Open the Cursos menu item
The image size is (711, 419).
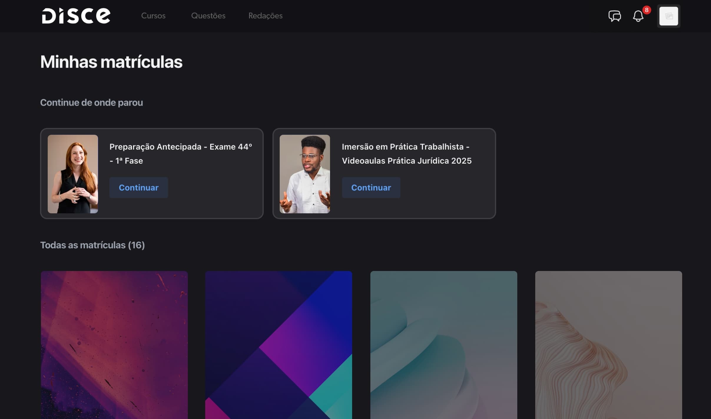(x=153, y=16)
